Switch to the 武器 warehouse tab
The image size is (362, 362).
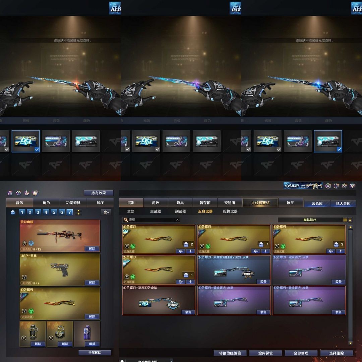coord(131,203)
